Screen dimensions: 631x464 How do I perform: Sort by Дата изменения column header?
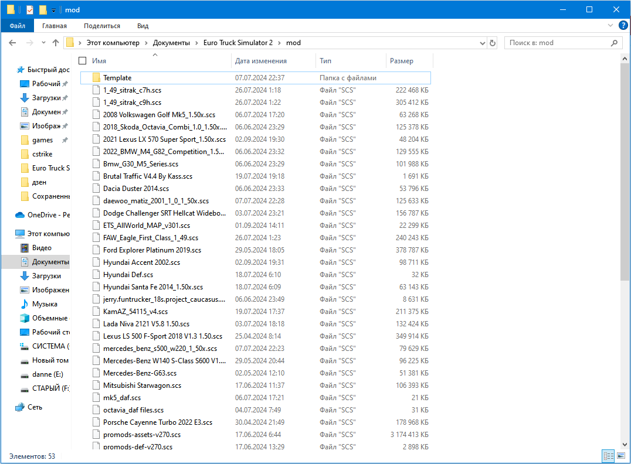coord(261,61)
